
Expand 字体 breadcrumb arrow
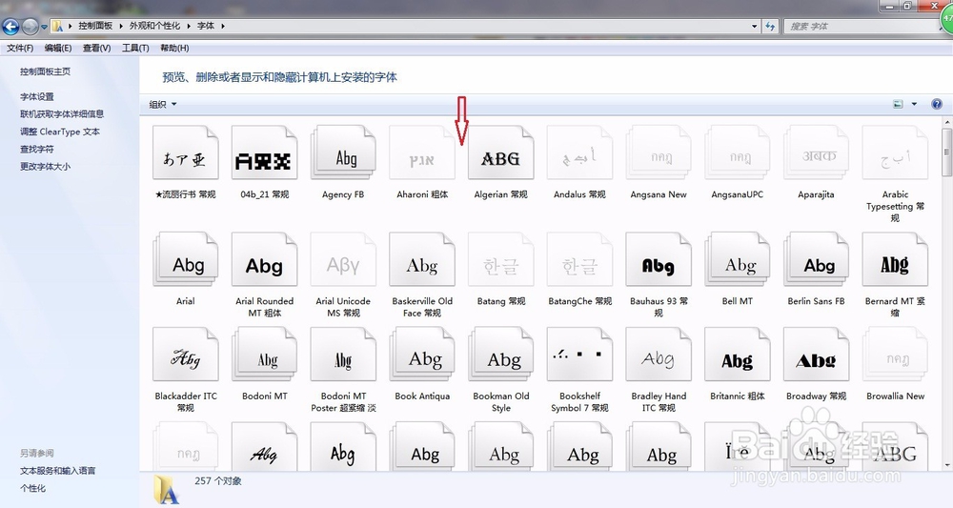[x=223, y=26]
